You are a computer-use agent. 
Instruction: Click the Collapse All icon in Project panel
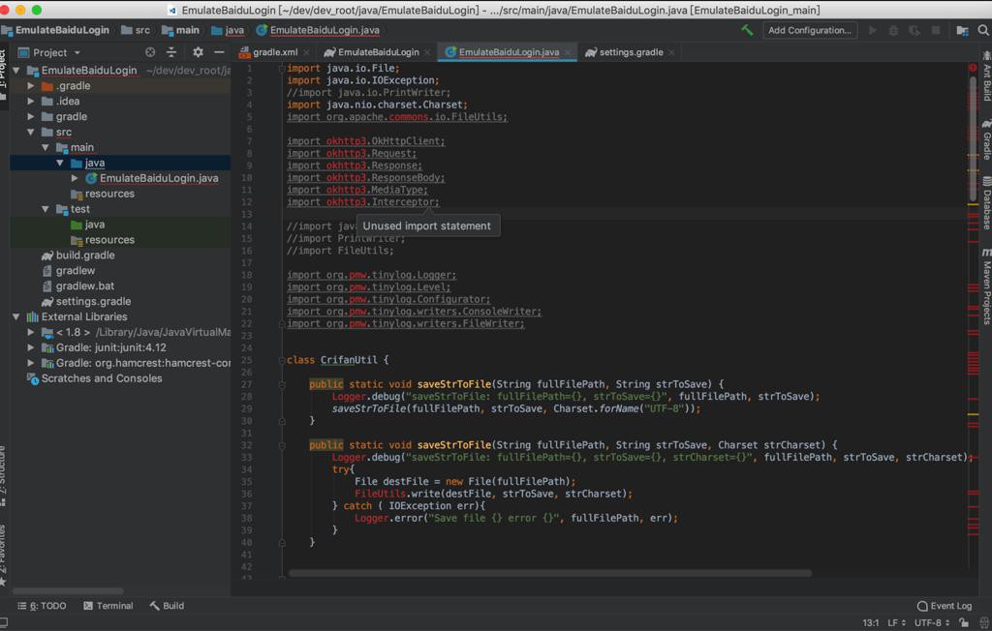171,52
